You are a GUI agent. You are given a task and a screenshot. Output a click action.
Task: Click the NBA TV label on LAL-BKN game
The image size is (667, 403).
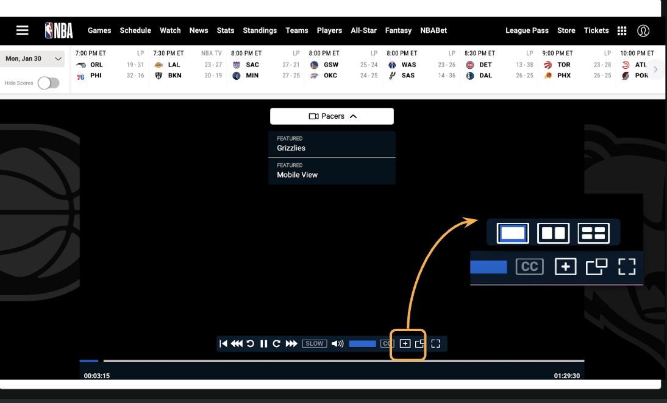[x=212, y=53]
